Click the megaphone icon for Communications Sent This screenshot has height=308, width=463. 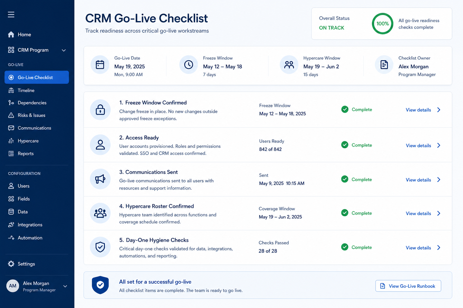click(x=100, y=179)
